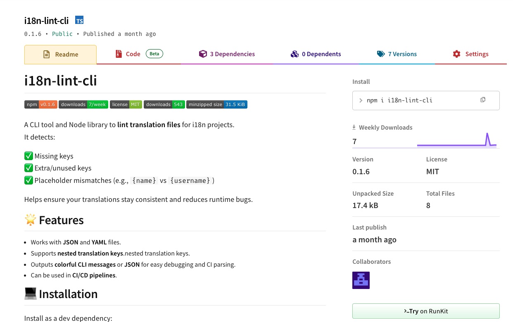Open the 7 Versions tab
513x322 pixels.
tap(397, 54)
